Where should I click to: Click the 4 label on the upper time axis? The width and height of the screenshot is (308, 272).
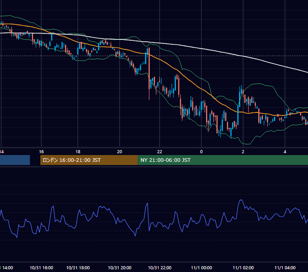point(285,152)
